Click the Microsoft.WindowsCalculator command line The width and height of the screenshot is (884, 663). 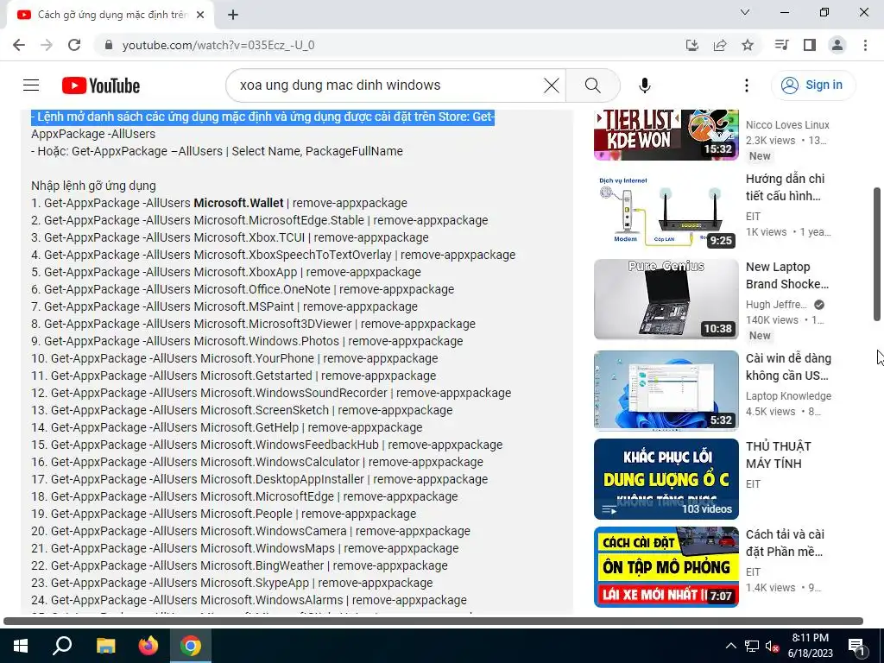click(257, 462)
